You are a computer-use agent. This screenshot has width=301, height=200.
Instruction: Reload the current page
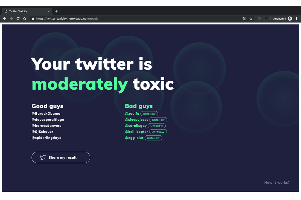tap(18, 19)
